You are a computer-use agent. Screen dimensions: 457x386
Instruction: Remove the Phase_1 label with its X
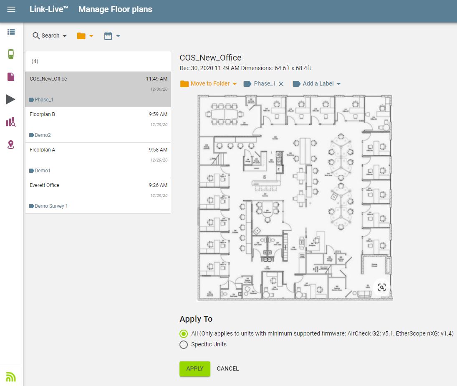point(281,83)
